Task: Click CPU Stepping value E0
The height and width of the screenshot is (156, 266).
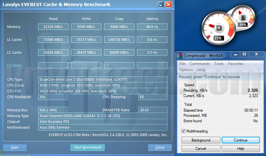Action: pos(153,97)
